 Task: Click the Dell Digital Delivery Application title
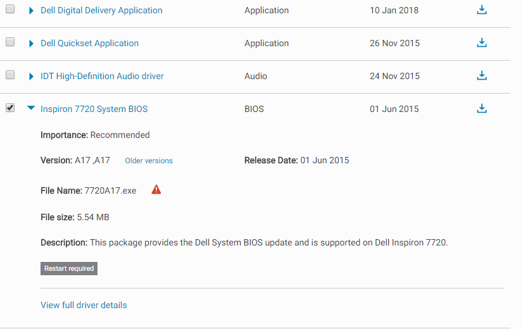(101, 10)
